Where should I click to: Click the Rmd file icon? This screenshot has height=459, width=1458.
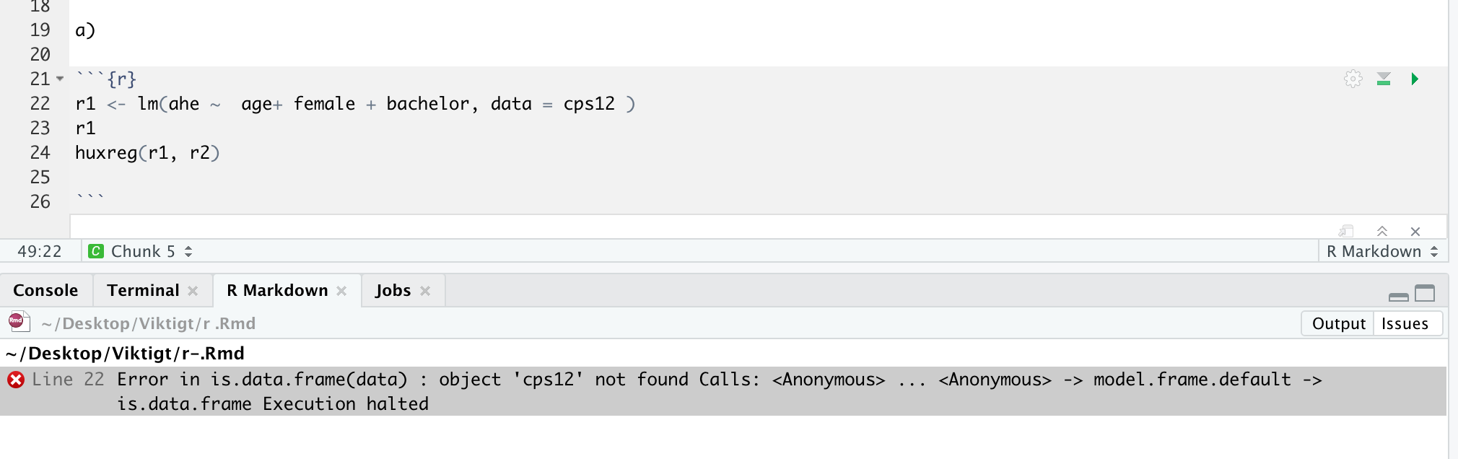point(19,322)
